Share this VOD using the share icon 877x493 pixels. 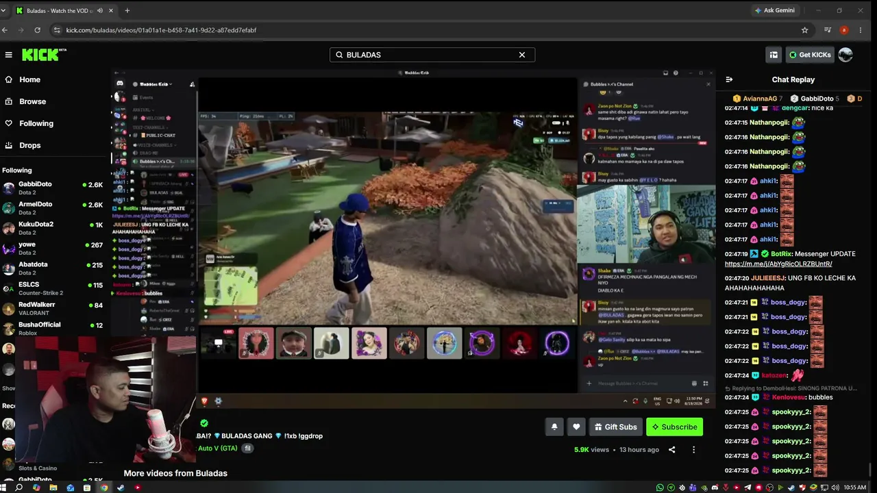pos(671,450)
